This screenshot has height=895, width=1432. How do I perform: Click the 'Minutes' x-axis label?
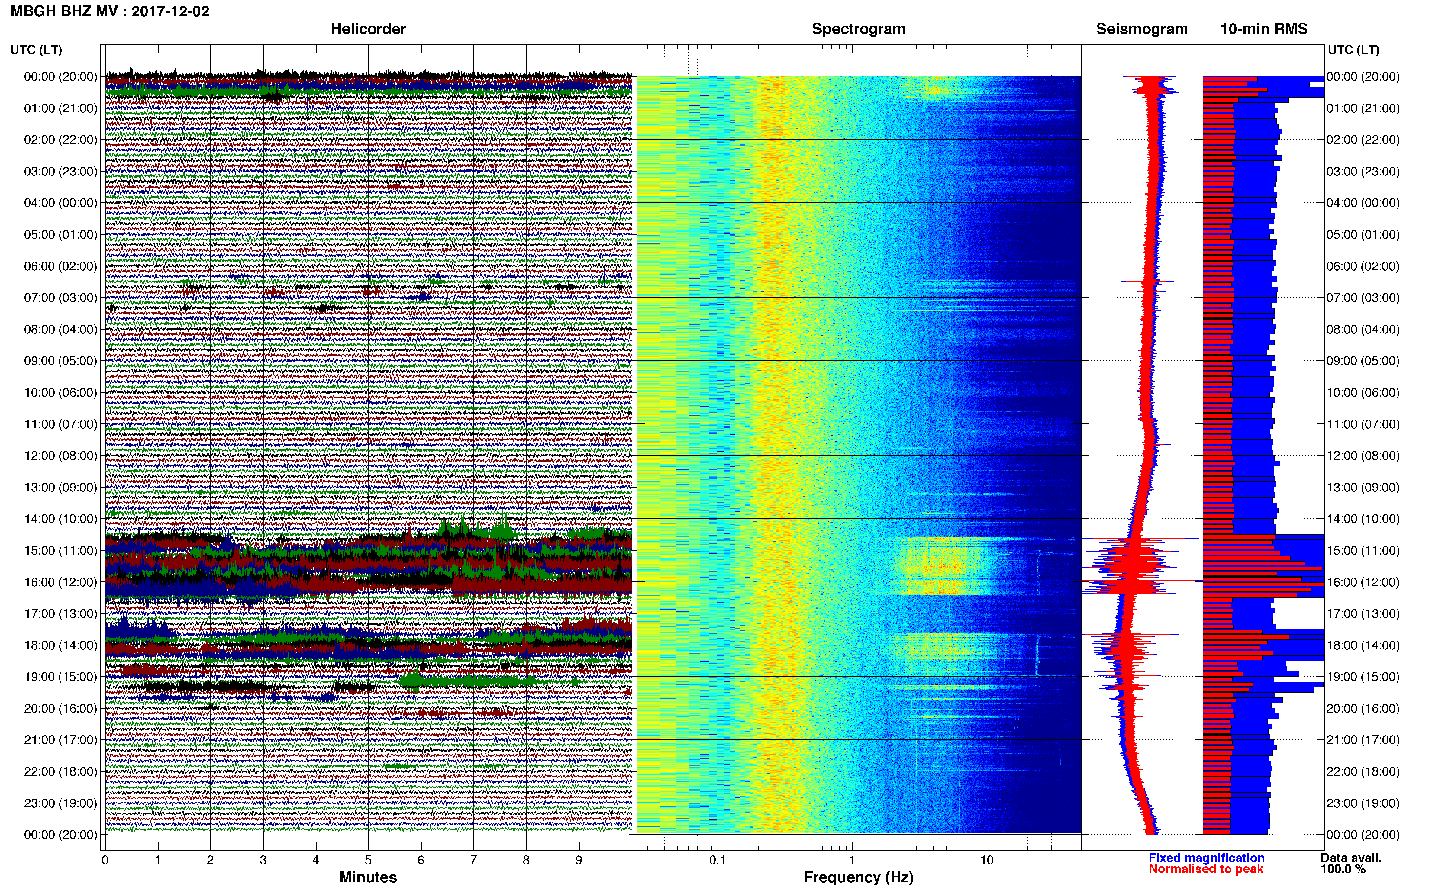pyautogui.click(x=368, y=877)
